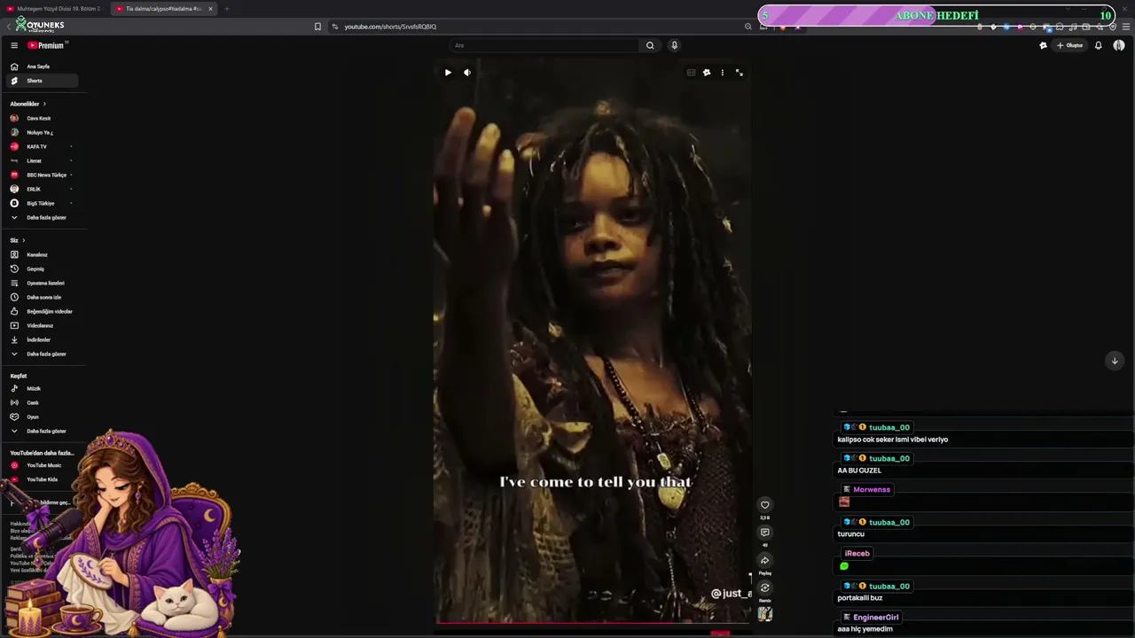Mute the Shorts video volume
The image size is (1135, 638).
467,73
